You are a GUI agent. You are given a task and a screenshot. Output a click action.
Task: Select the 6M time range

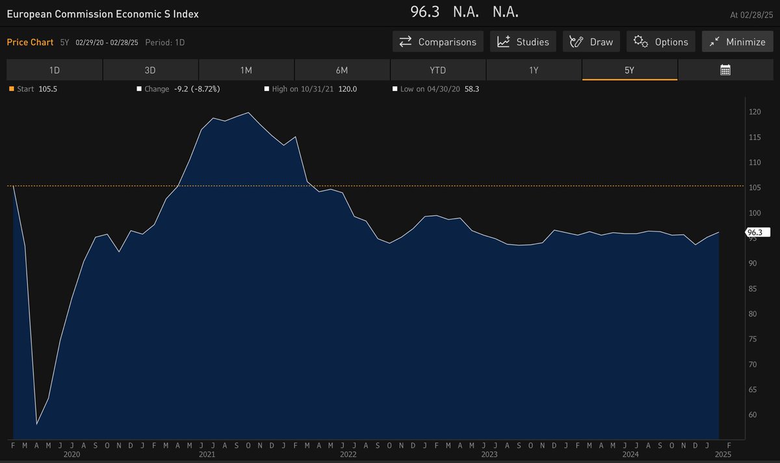click(x=342, y=70)
